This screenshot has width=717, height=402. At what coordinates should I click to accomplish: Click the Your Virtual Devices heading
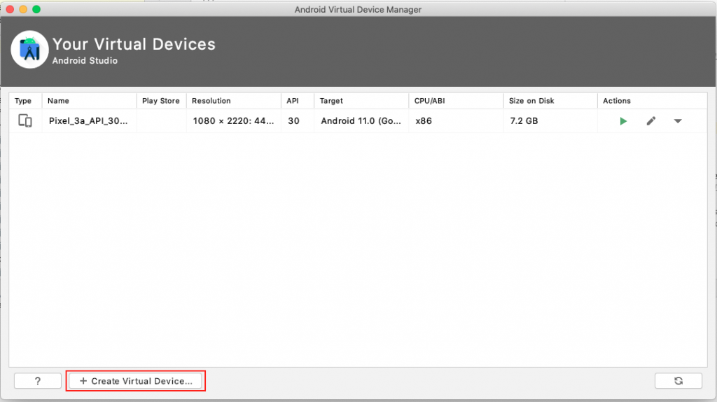[x=134, y=44]
